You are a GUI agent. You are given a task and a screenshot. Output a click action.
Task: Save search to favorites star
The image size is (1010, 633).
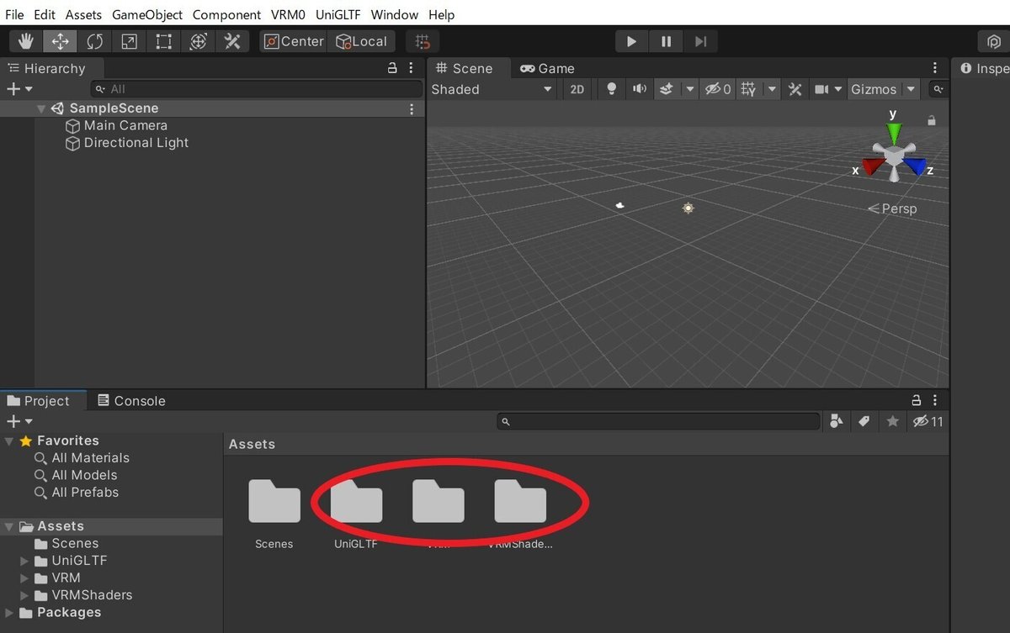[x=892, y=421]
